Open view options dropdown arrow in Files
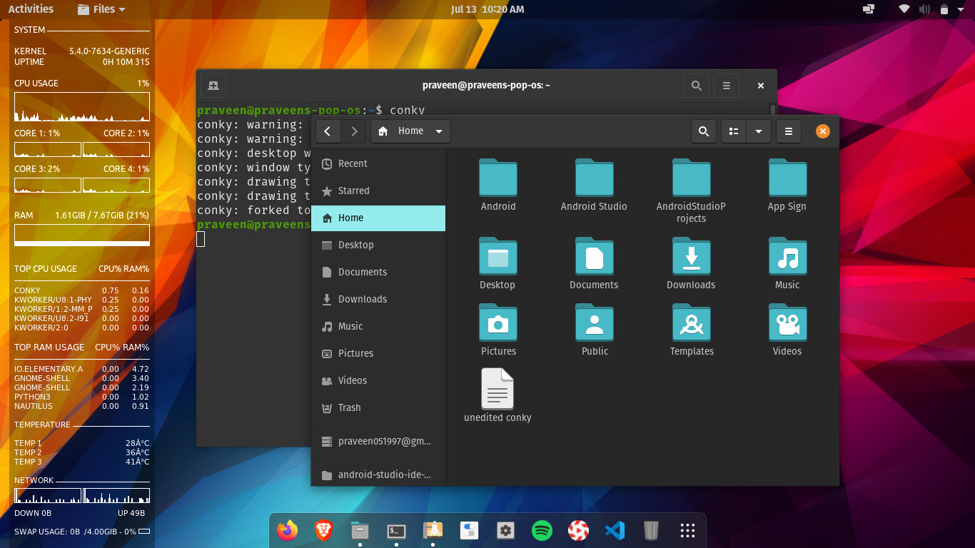Image resolution: width=975 pixels, height=548 pixels. 758,131
